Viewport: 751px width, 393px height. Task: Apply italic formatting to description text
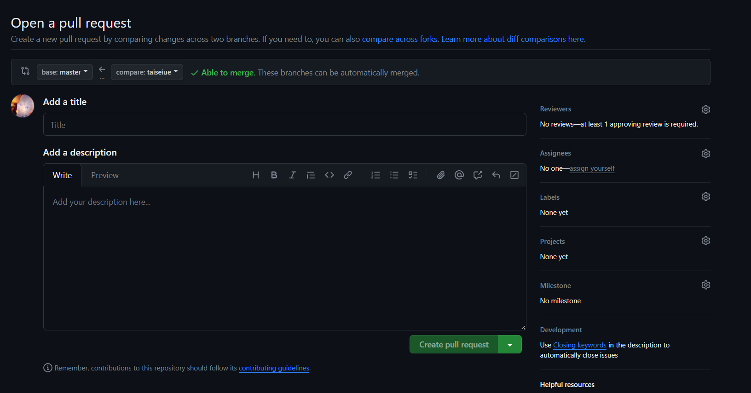coord(292,175)
